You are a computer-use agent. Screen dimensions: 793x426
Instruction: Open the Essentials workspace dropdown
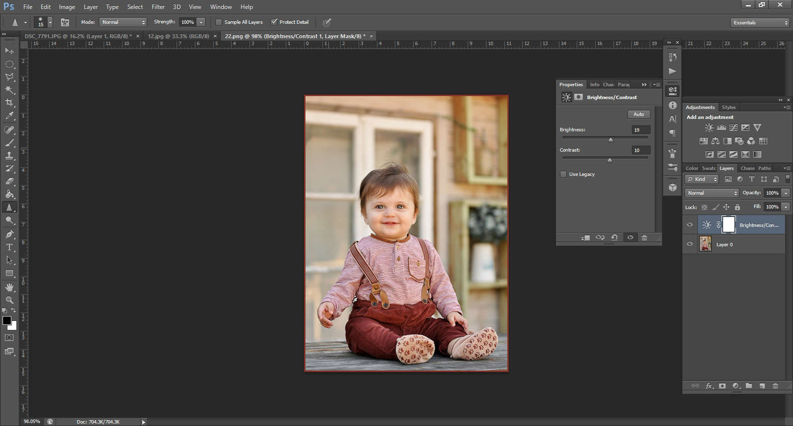759,23
